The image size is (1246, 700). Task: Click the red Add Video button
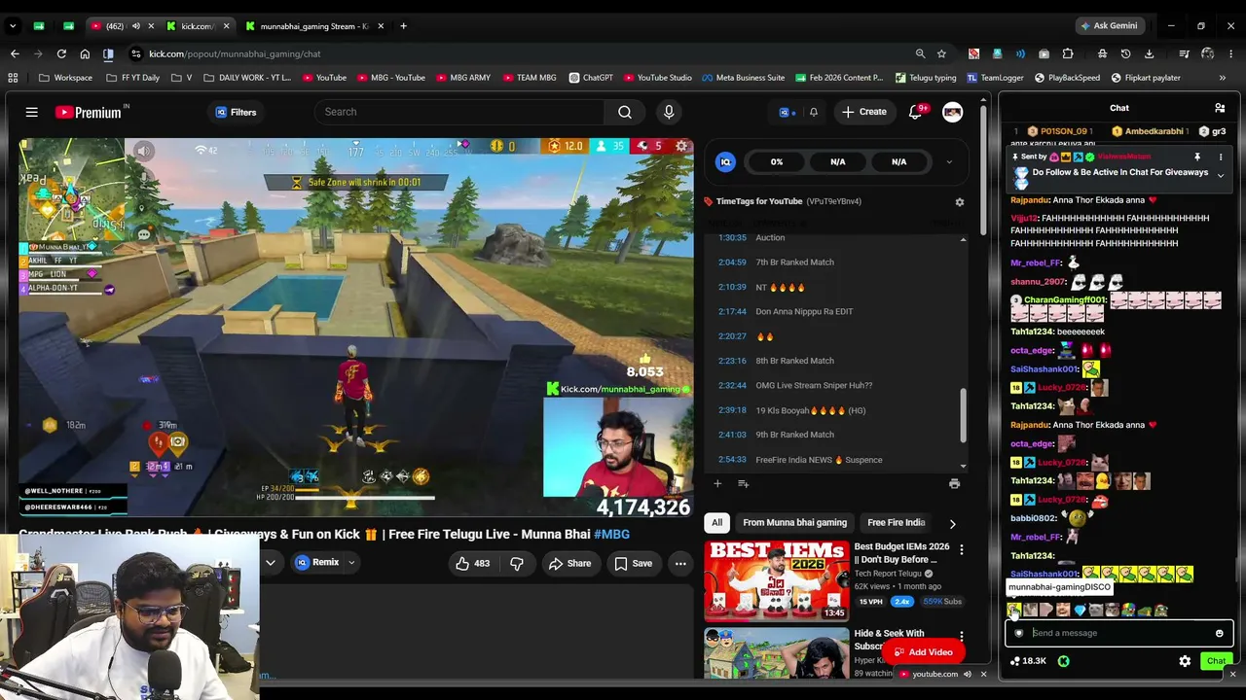pyautogui.click(x=923, y=652)
